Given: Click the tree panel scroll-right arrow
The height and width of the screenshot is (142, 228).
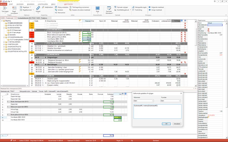Looking at the screenshot, I should (x=27, y=86).
